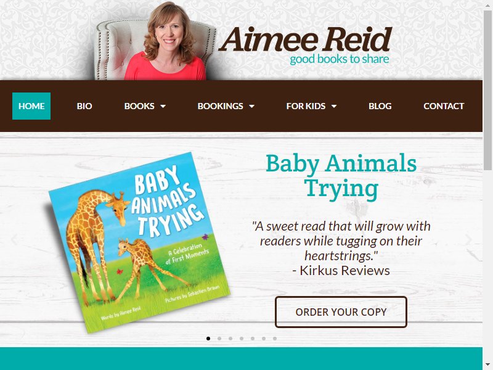The width and height of the screenshot is (493, 370).
Task: Select the first slider dot
Action: pos(208,339)
